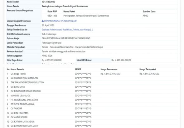Viewport: 184px width, 128px height.
Task: Select participant PT. WIJOKSONO JAYA SAKTI
Action: [24, 100]
